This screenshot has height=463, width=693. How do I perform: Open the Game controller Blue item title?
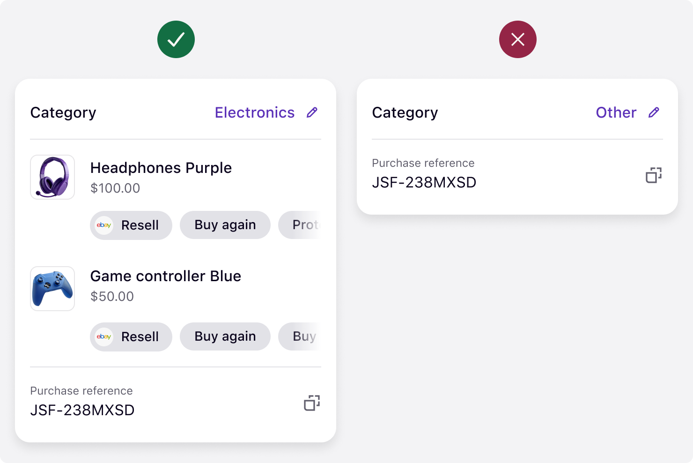(x=166, y=276)
